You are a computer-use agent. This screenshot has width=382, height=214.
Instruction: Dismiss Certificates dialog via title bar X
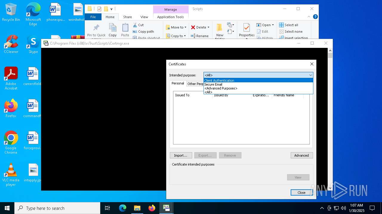(312, 64)
